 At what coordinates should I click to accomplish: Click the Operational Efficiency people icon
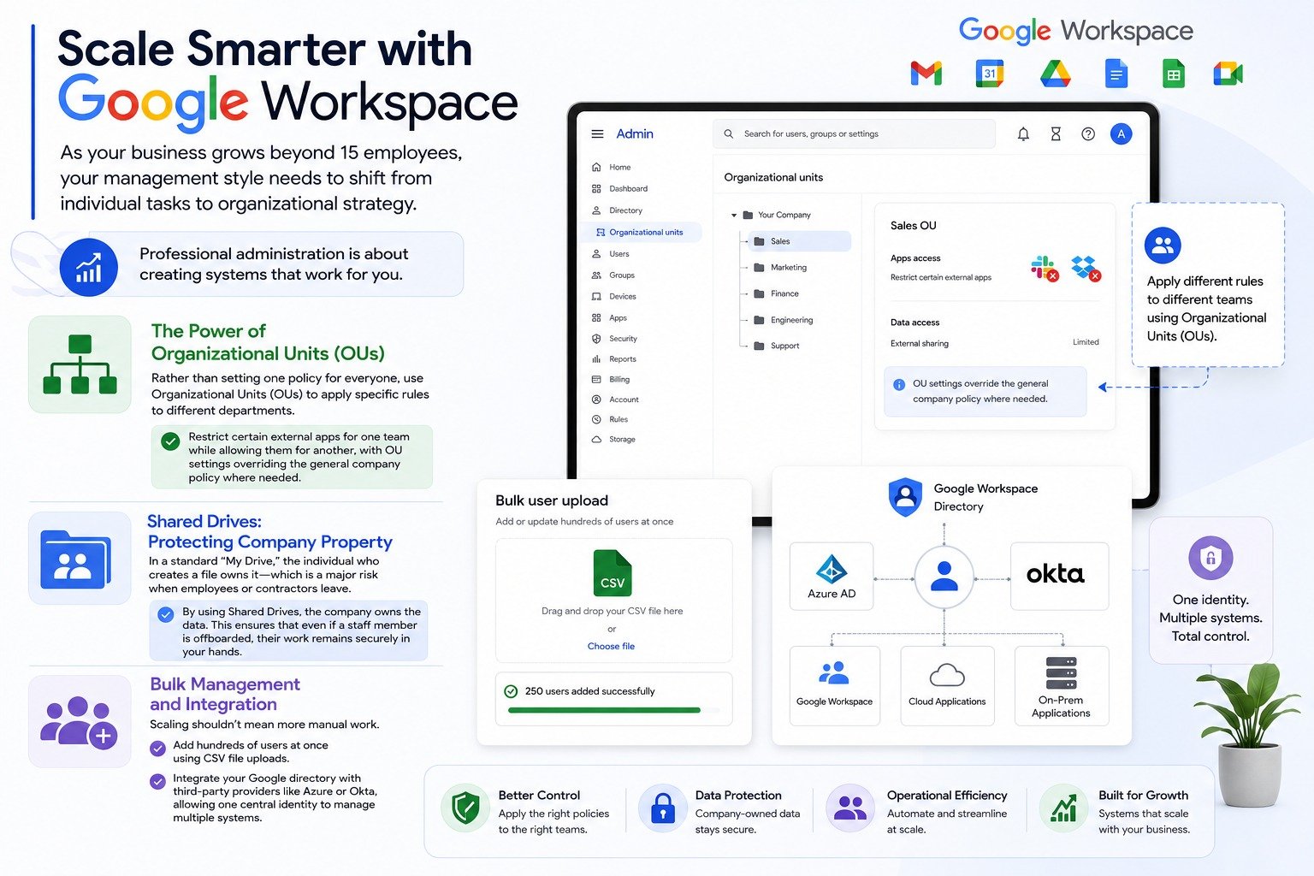(850, 808)
